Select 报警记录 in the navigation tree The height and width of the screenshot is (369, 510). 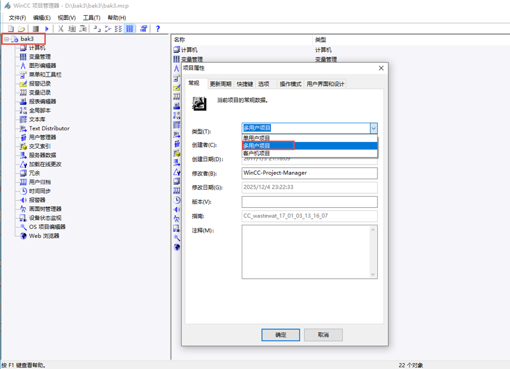40,84
